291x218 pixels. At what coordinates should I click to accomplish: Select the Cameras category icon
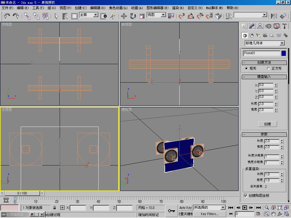click(265, 35)
